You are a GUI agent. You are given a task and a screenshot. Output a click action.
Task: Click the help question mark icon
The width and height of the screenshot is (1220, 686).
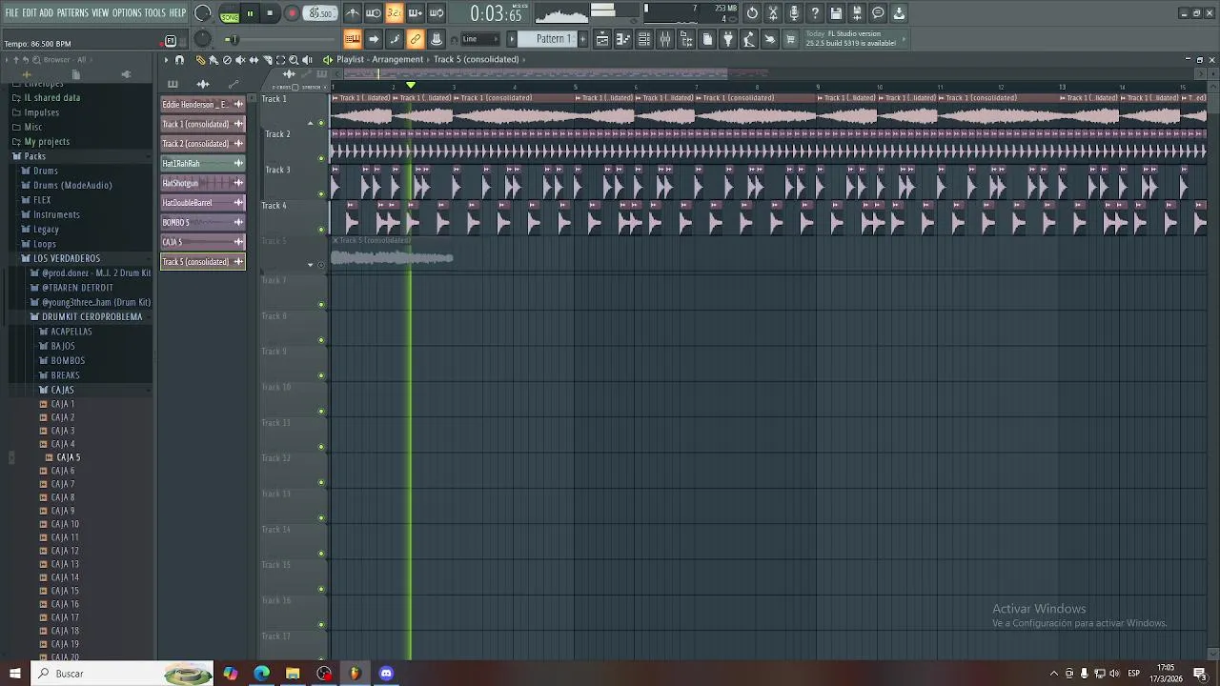pyautogui.click(x=815, y=13)
